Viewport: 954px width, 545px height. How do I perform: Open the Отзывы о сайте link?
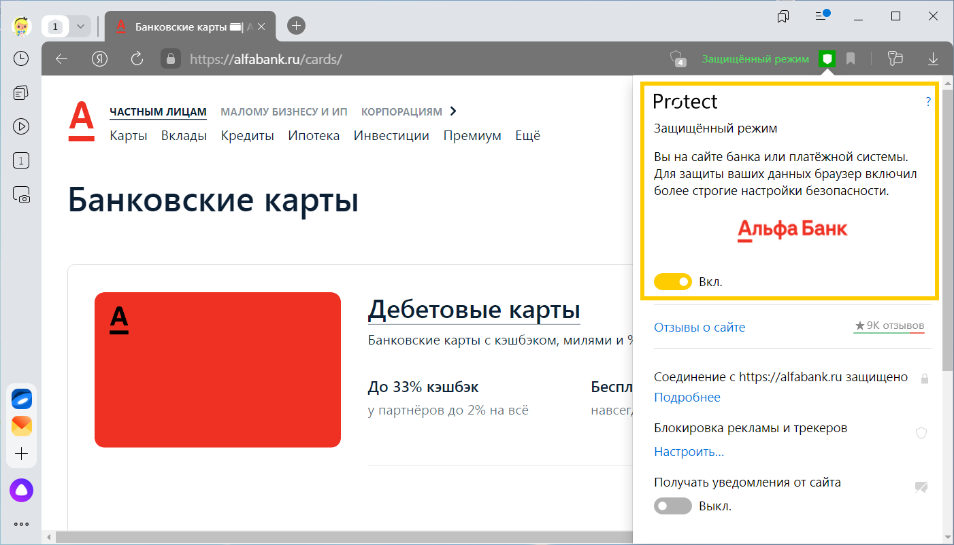tap(700, 327)
